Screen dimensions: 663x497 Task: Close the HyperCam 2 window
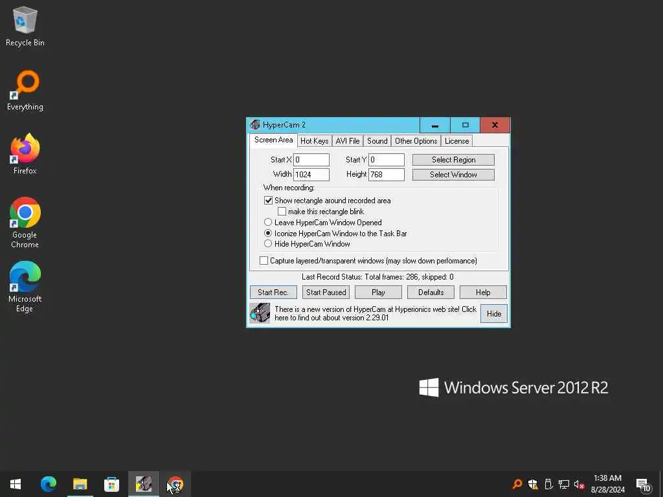(495, 125)
